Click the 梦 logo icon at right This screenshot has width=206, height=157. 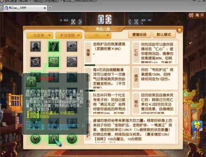point(197,126)
